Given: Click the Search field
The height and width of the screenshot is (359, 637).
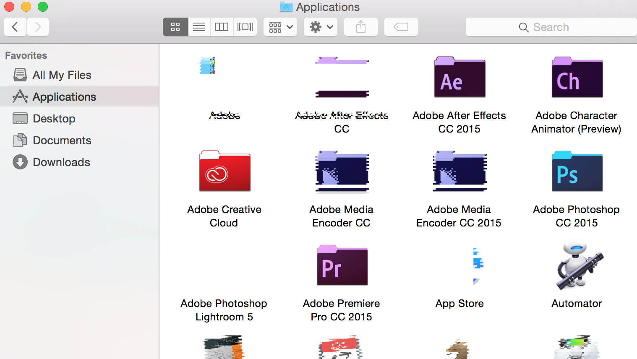Looking at the screenshot, I should click(551, 27).
